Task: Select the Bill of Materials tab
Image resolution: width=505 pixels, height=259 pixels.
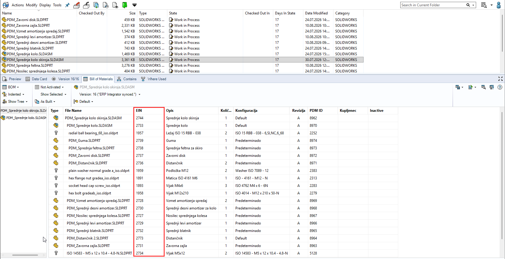Action: [x=98, y=79]
